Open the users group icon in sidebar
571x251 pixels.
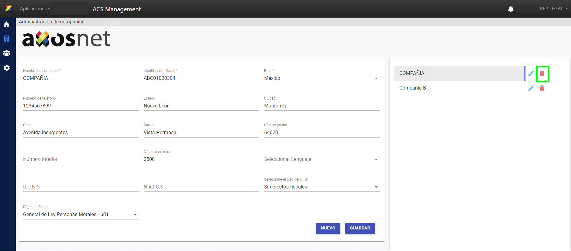[6, 53]
